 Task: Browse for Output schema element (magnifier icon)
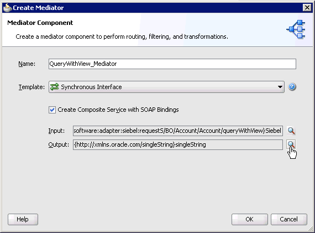pos(291,144)
